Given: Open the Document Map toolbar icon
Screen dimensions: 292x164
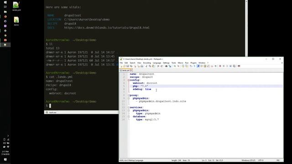Looking at the screenshot, I should (204, 66).
